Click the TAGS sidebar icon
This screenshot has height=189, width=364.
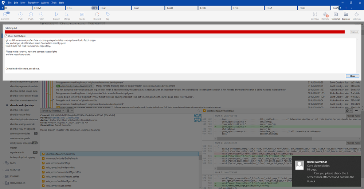pyautogui.click(x=7, y=163)
